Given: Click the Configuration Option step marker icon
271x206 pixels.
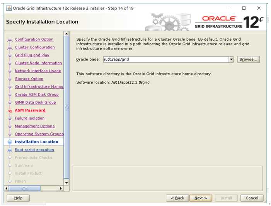Looking at the screenshot, I should 10,40.
